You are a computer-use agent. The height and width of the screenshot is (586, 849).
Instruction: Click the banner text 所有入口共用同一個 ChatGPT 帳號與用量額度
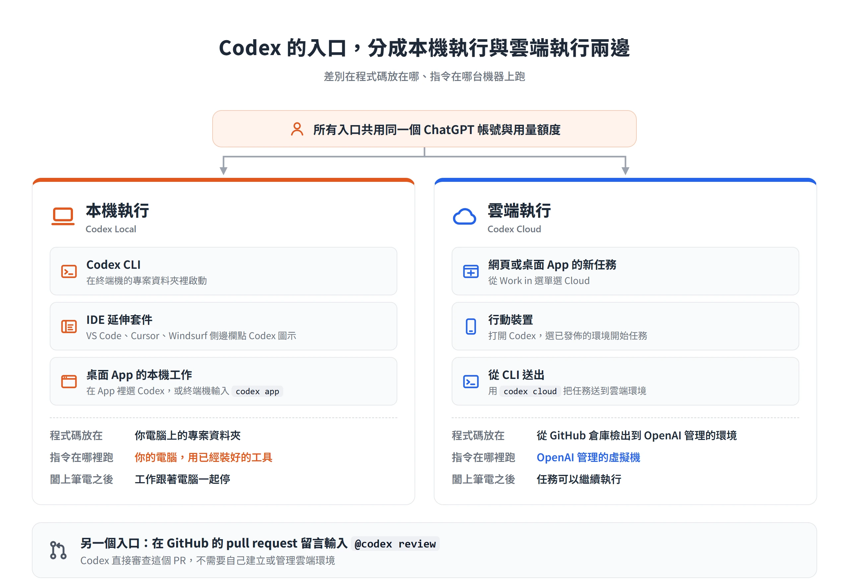click(x=437, y=130)
